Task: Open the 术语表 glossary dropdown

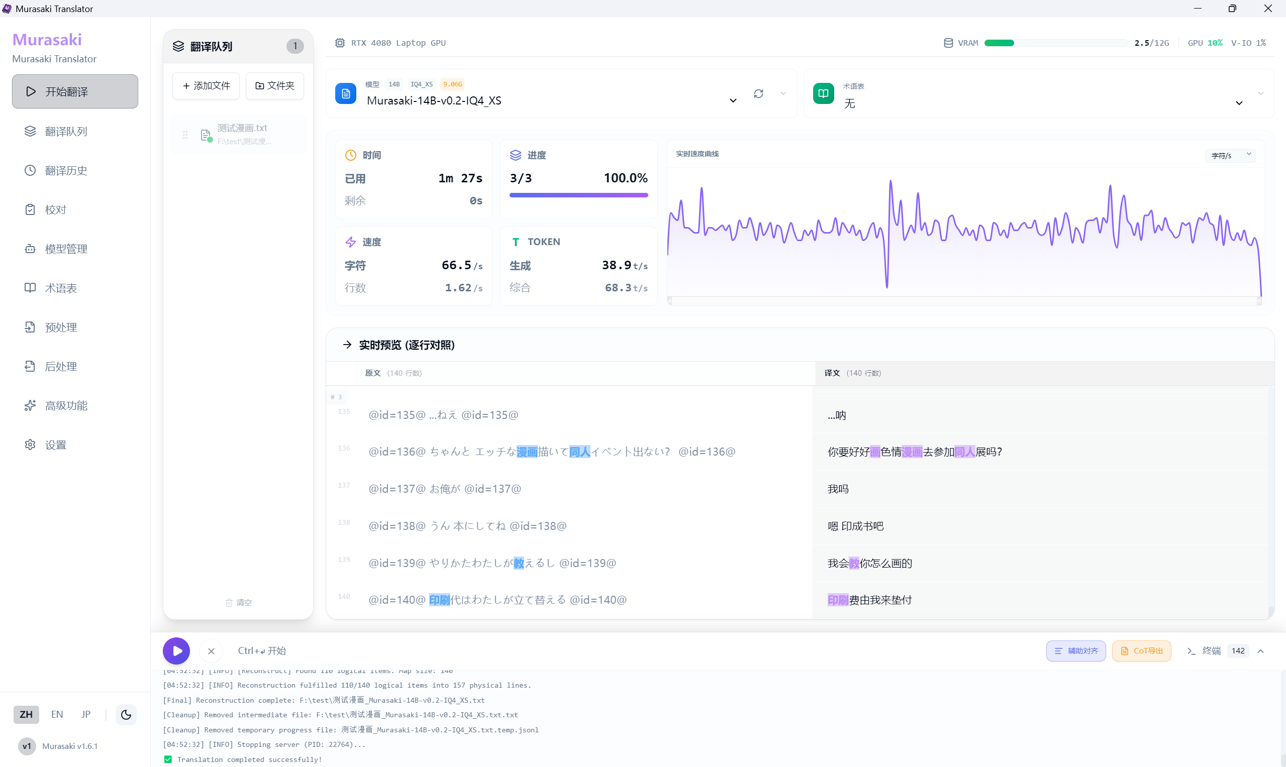Action: pos(1239,103)
